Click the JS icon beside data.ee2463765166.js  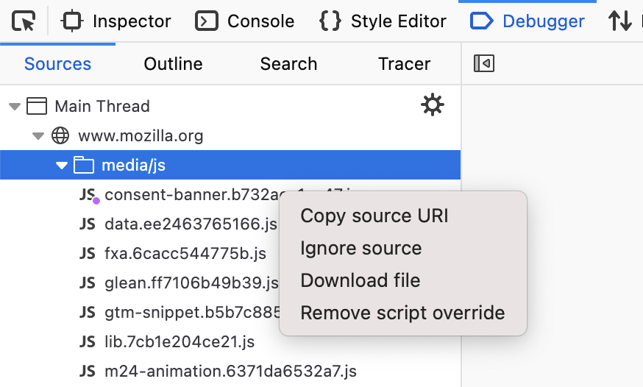pyautogui.click(x=87, y=224)
